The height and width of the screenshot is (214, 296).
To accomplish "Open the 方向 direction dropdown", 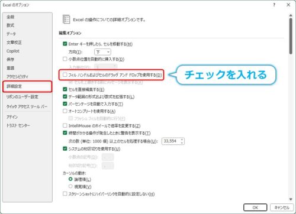I will (x=102, y=52).
